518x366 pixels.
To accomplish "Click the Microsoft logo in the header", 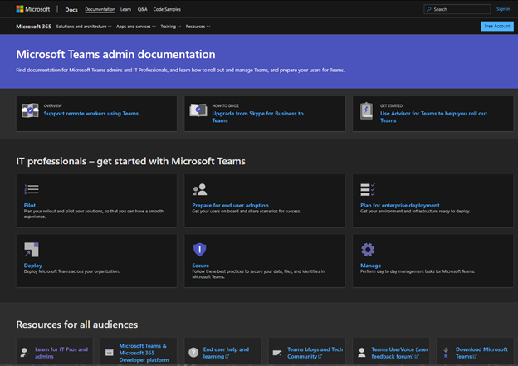I will [33, 9].
